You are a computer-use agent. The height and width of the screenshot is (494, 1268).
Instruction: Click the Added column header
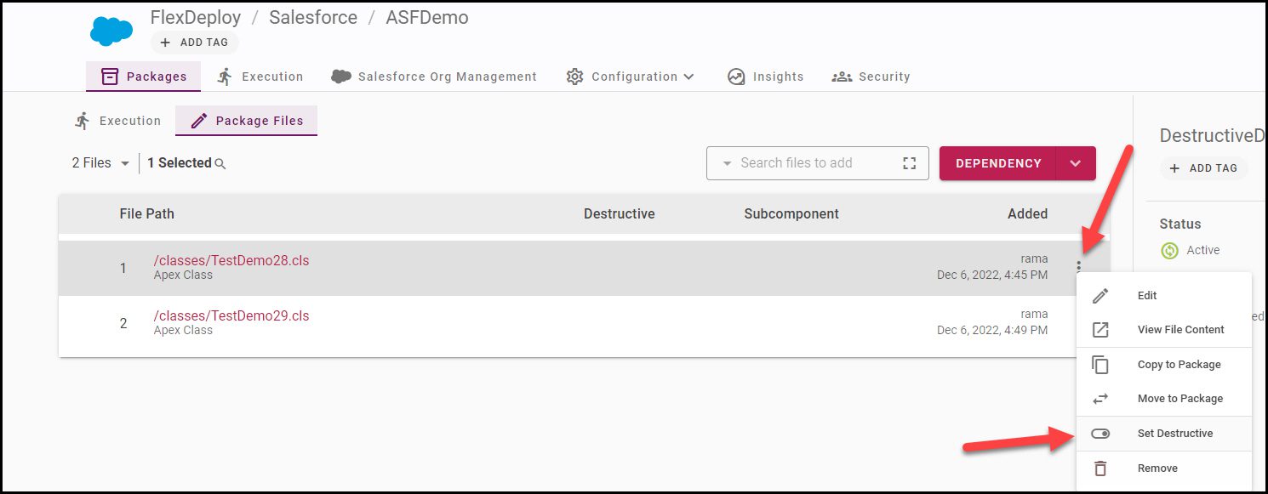tap(1028, 214)
